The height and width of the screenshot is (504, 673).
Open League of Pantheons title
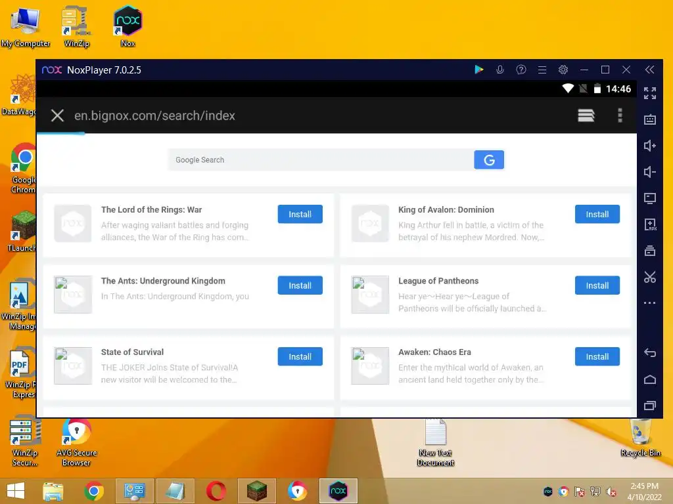click(x=438, y=281)
